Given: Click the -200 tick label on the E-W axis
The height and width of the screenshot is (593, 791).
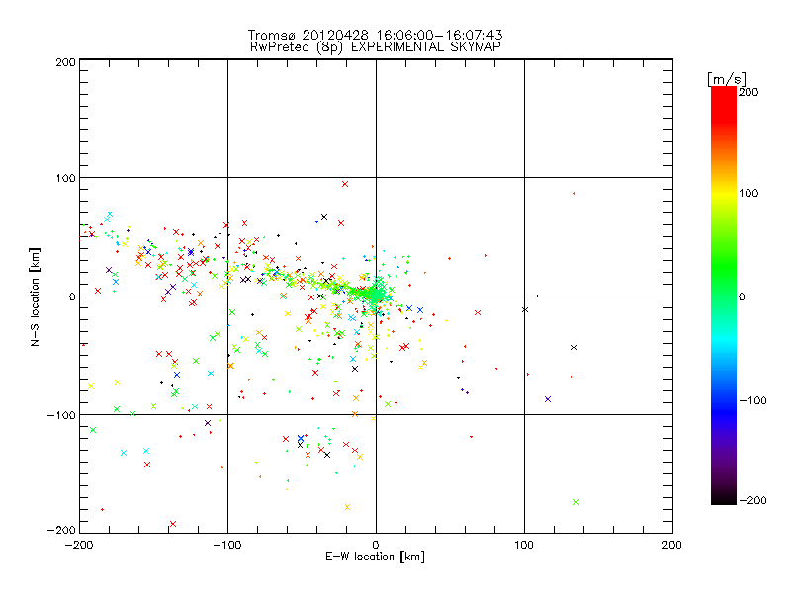Looking at the screenshot, I should (x=80, y=545).
